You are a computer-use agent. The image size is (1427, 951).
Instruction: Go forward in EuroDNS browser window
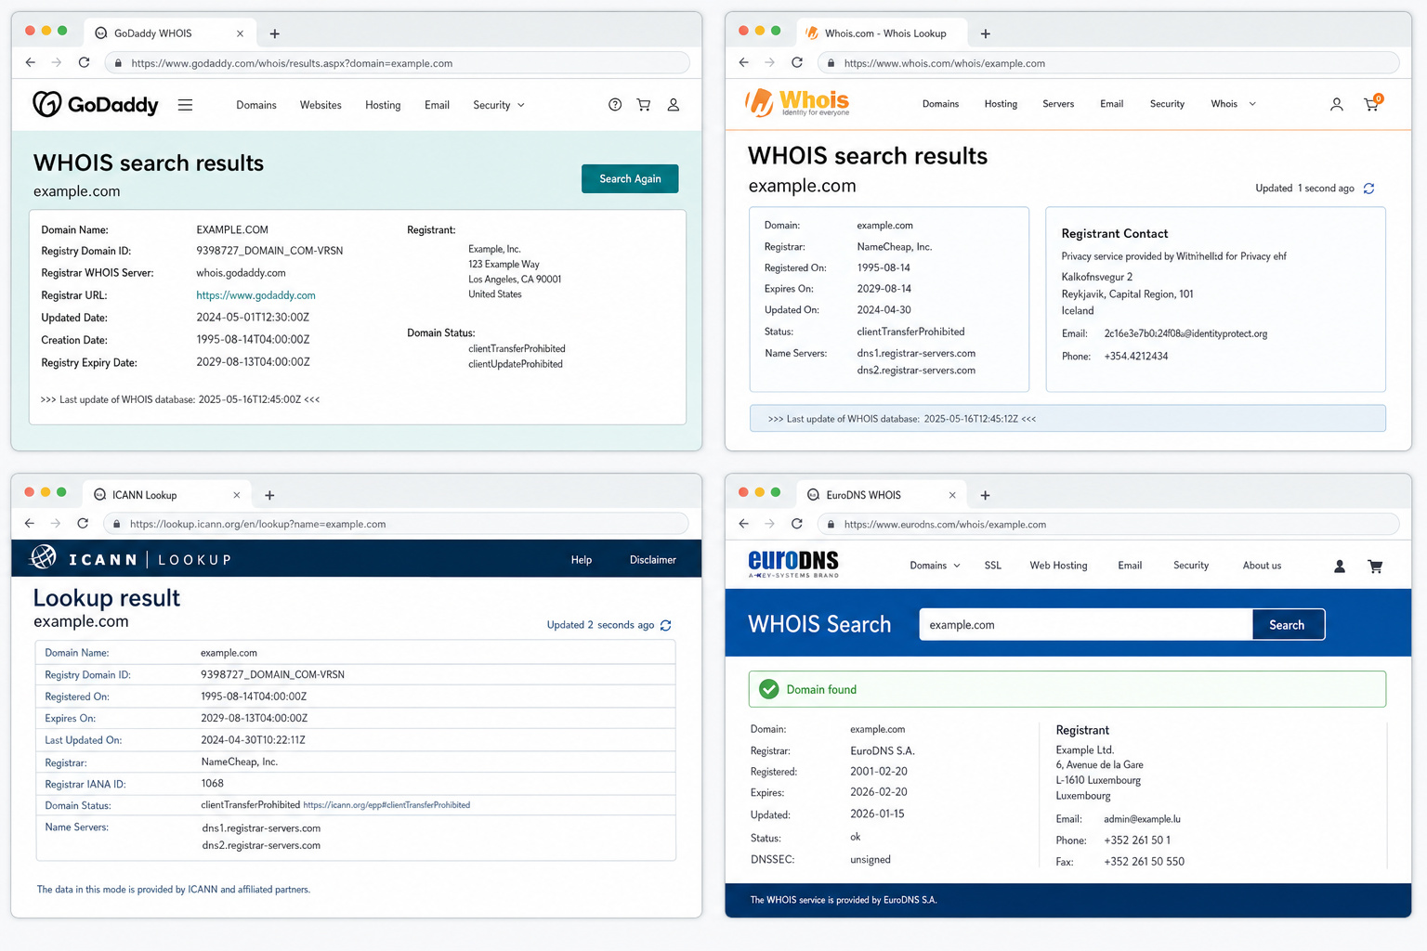[769, 524]
